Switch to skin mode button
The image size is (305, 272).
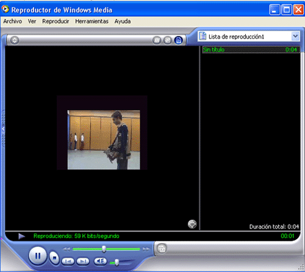click(162, 249)
